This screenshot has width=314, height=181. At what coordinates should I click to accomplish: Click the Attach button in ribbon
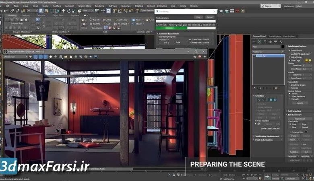(137, 24)
